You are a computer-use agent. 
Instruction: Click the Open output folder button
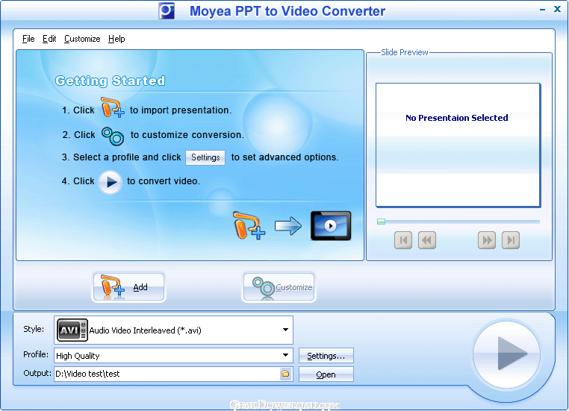tap(326, 374)
